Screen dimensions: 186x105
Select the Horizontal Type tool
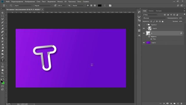point(2,60)
